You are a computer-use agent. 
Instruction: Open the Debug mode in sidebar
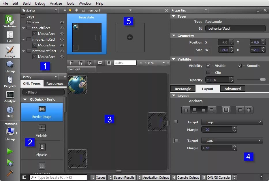(x=10, y=66)
